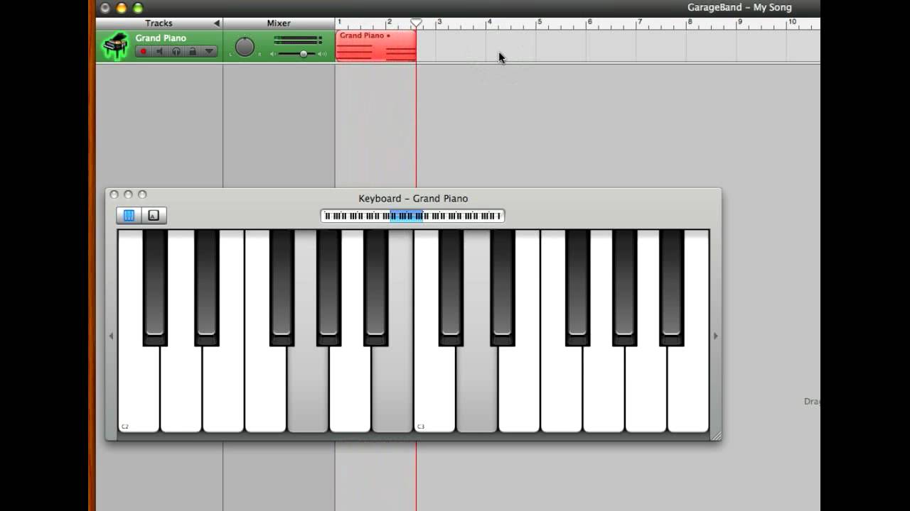Play the D#3 black key
Image resolution: width=910 pixels, height=511 pixels.
(x=502, y=287)
